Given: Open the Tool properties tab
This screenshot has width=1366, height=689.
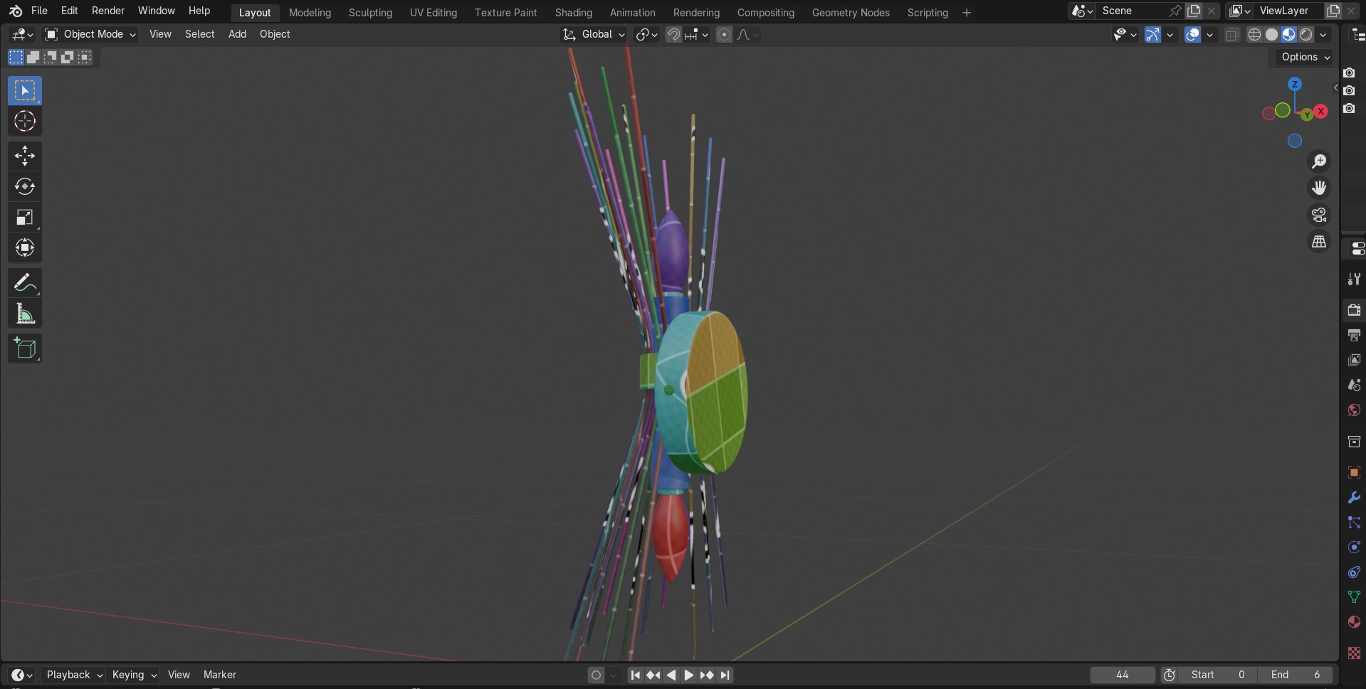Looking at the screenshot, I should [x=1354, y=279].
